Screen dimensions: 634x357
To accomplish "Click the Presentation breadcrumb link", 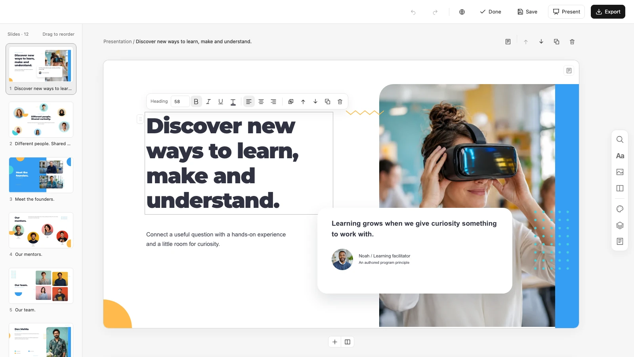I will click(117, 42).
